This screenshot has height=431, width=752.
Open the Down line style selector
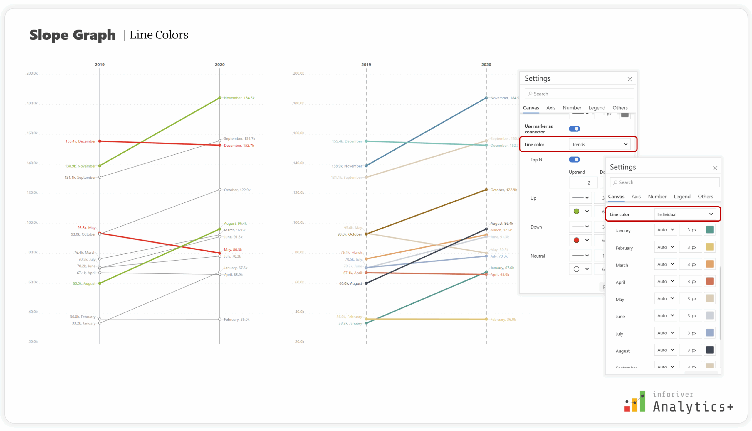(x=580, y=227)
